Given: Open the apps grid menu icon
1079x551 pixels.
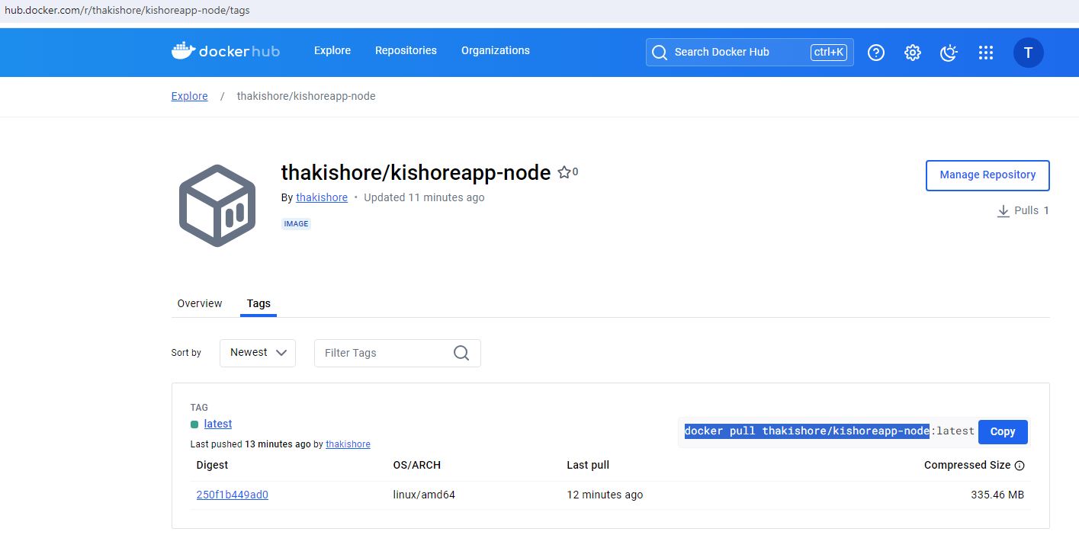Looking at the screenshot, I should 985,53.
